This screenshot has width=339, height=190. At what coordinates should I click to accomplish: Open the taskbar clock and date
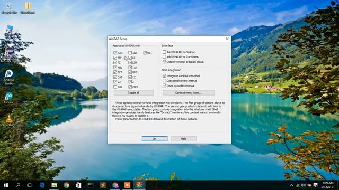tap(328, 185)
